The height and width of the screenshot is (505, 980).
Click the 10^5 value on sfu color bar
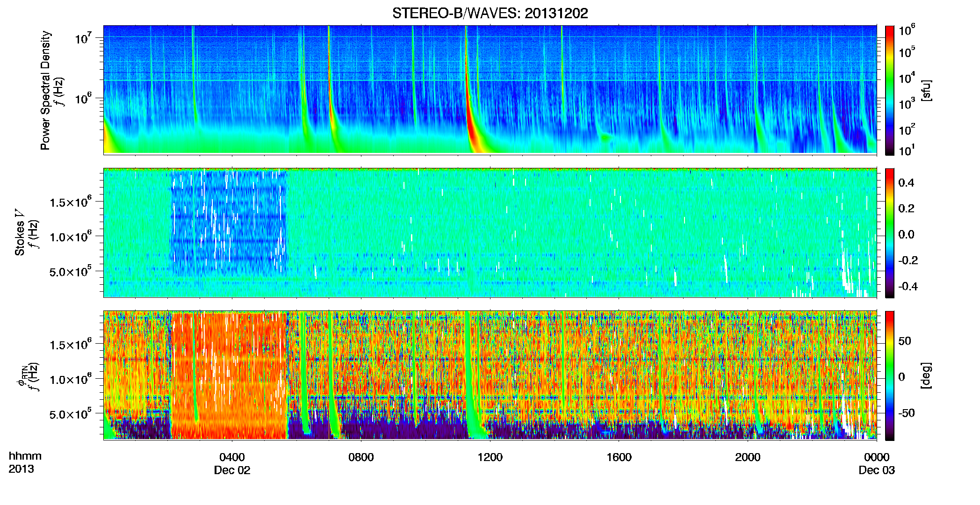[x=907, y=51]
